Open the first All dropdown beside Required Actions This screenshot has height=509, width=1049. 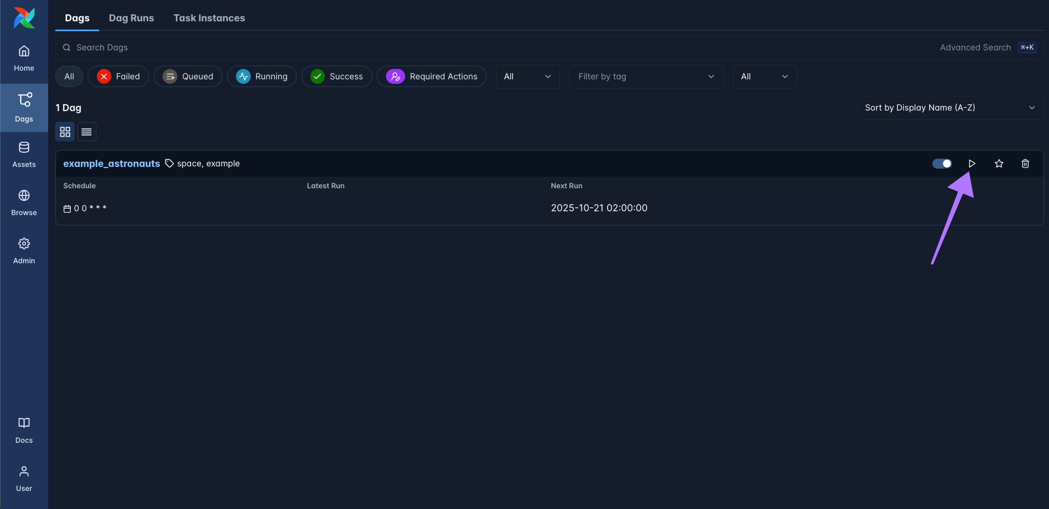527,77
